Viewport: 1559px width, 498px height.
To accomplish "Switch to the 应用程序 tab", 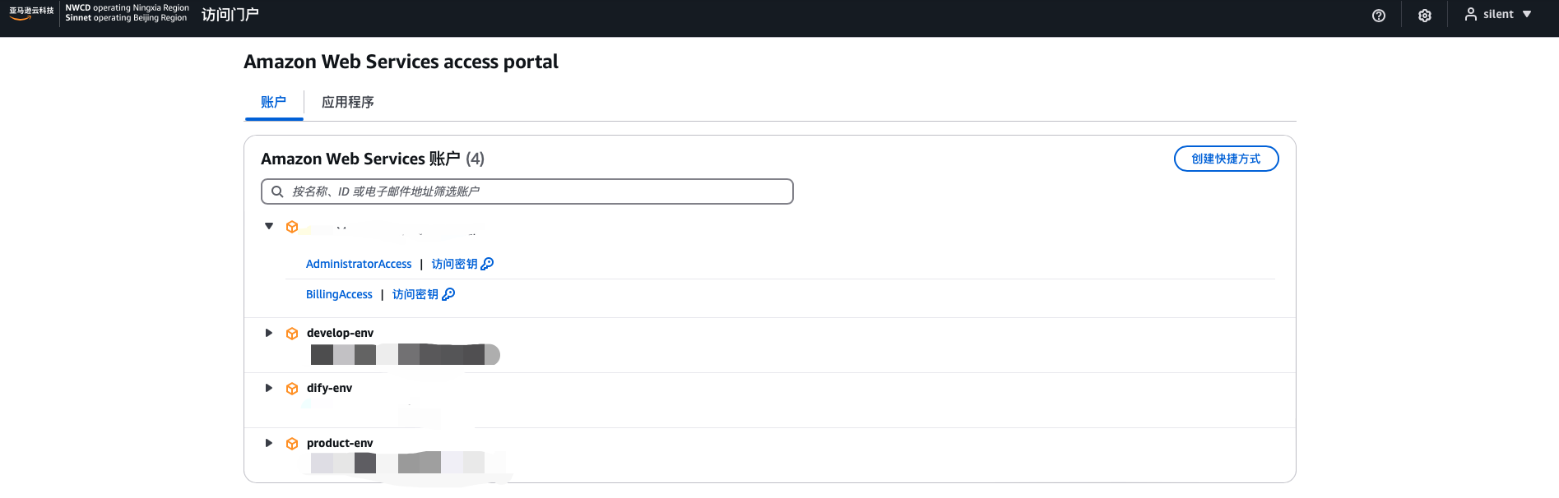I will point(347,103).
